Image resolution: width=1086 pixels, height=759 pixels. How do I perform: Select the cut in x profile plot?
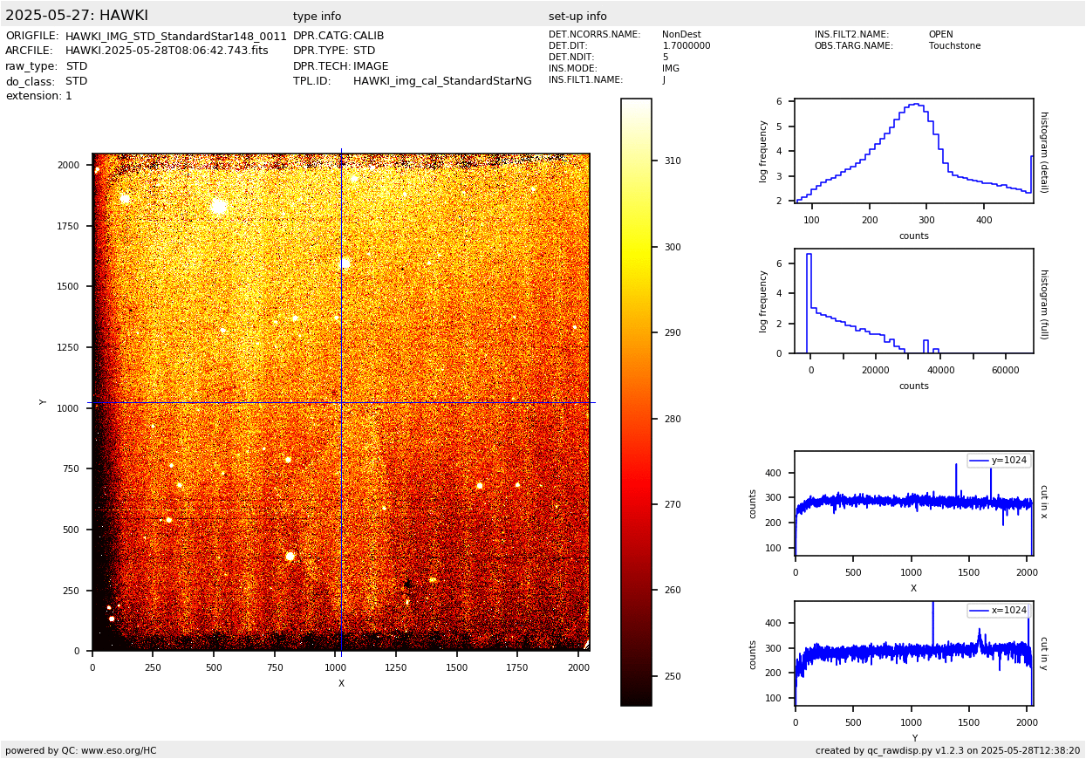[913, 503]
